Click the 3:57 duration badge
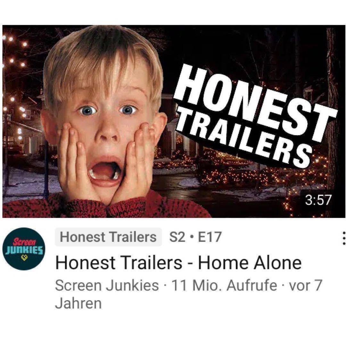Screen dimensions: 346x346 point(318,200)
